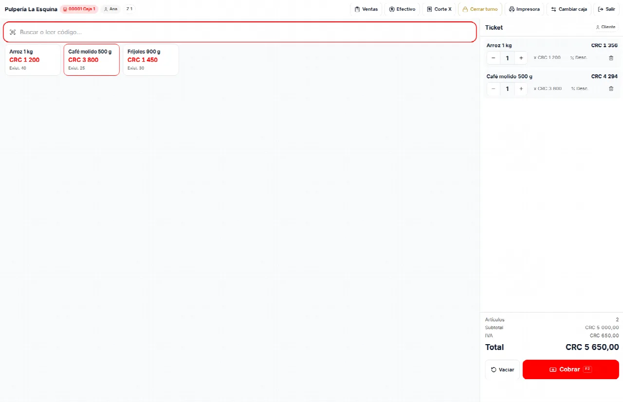Click the Total CRC 5 650,00 amount
The image size is (623, 402).
[x=592, y=347]
